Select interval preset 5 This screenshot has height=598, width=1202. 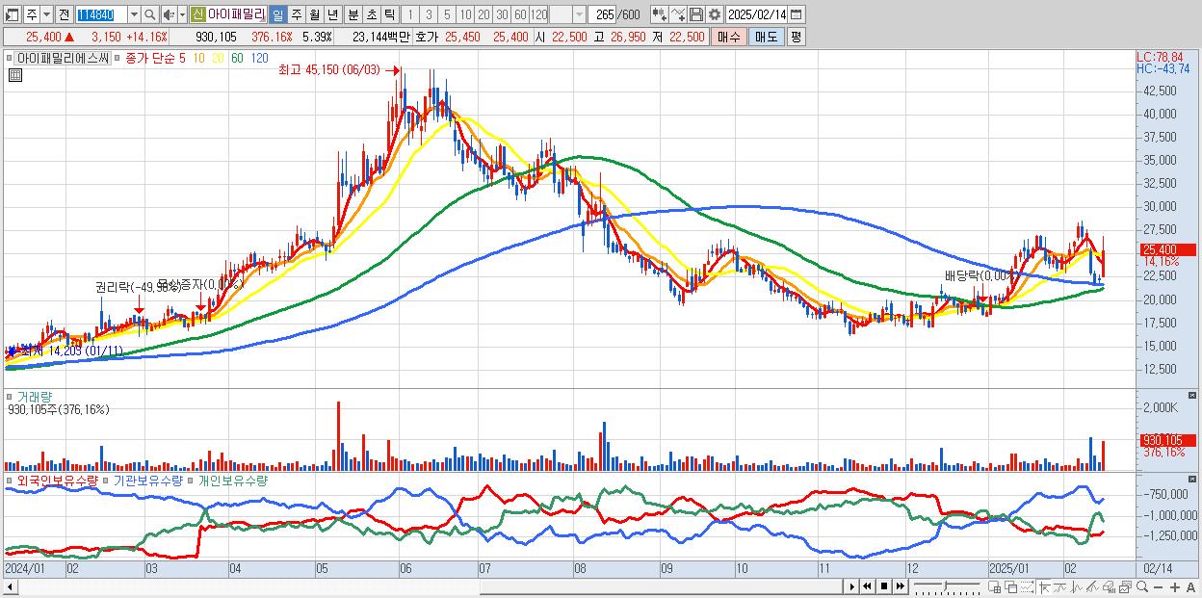click(x=447, y=14)
